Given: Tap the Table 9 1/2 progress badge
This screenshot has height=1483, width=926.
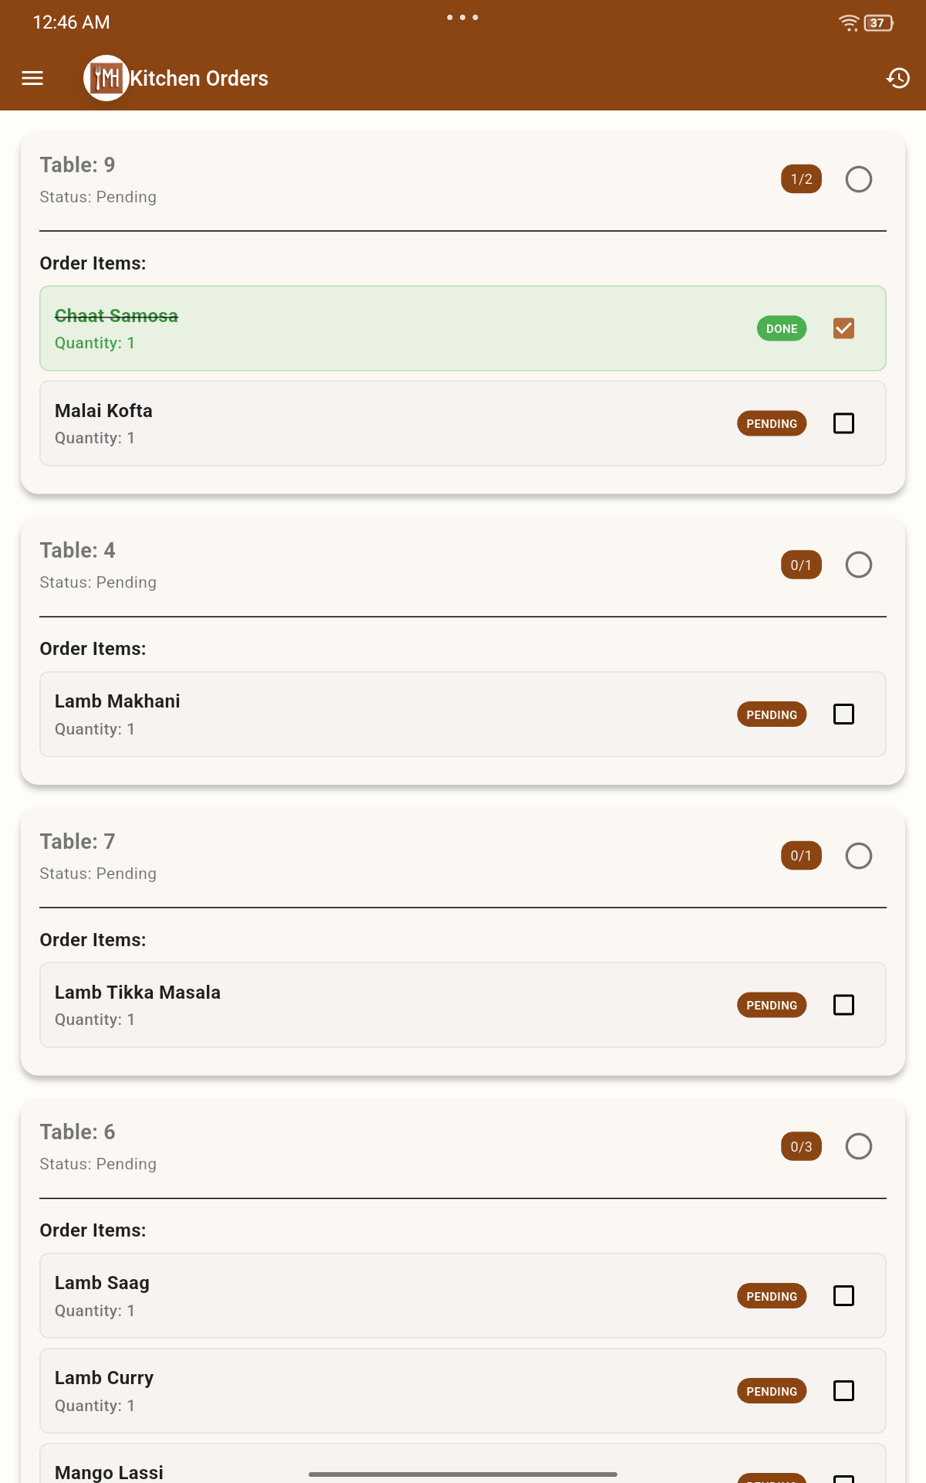Looking at the screenshot, I should click(801, 179).
